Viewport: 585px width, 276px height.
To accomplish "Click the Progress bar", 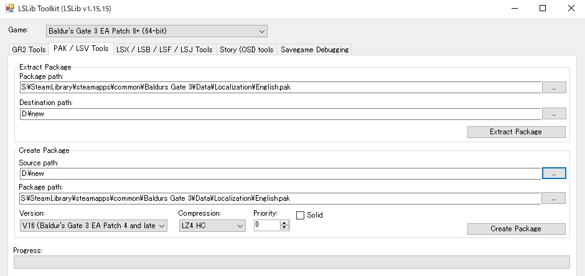I will pos(292,262).
